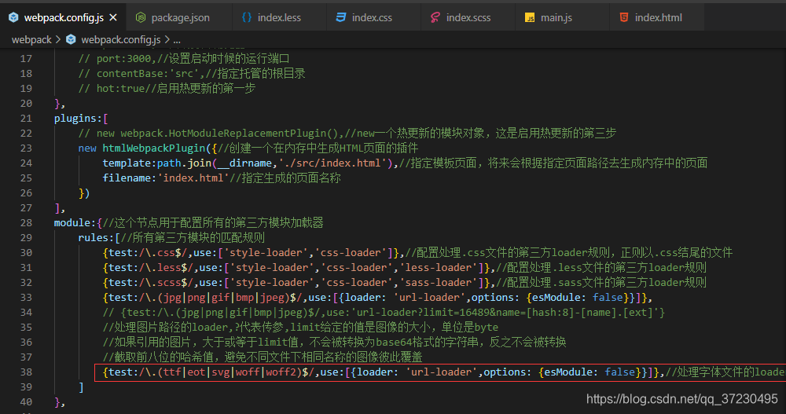Screen dimensions: 786x414
Task: Open the index.html tab
Action: pyautogui.click(x=658, y=17)
